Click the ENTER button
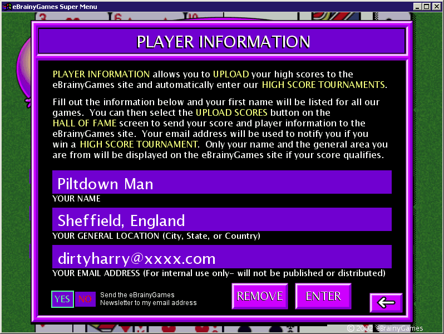 [323, 296]
